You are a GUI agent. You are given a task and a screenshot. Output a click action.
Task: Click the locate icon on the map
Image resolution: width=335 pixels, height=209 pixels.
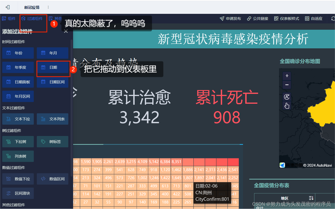[287, 97]
